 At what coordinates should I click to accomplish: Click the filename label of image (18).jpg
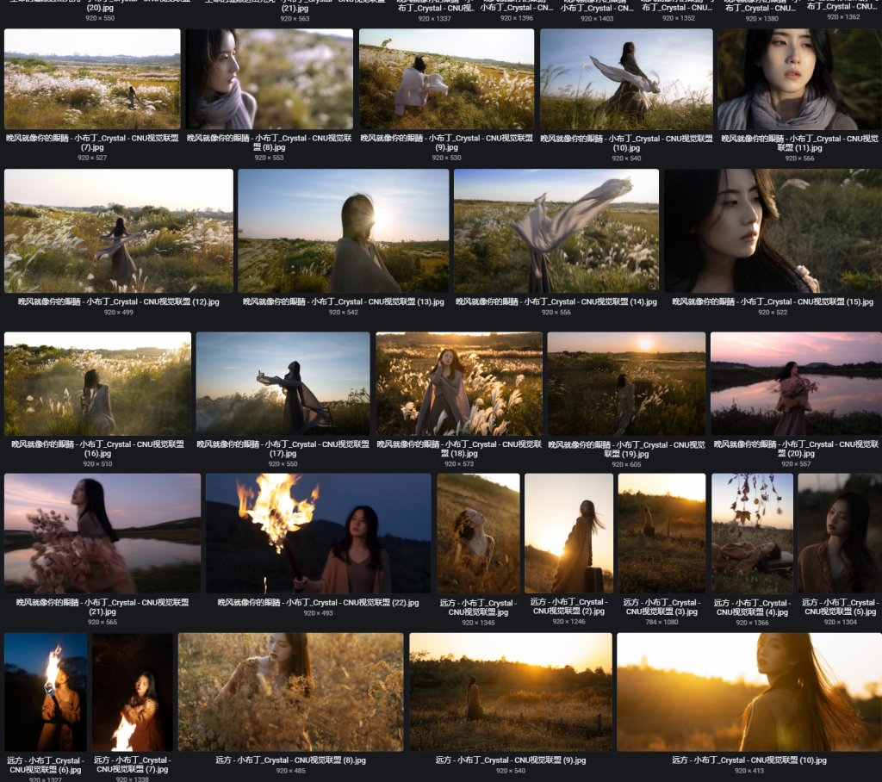[x=458, y=449]
